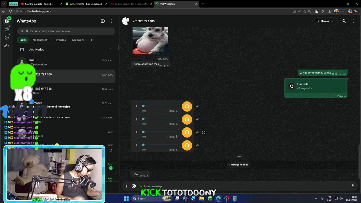Open the chat with preview 'Dime'
The width and height of the screenshot is (361, 203).
[x=66, y=91]
